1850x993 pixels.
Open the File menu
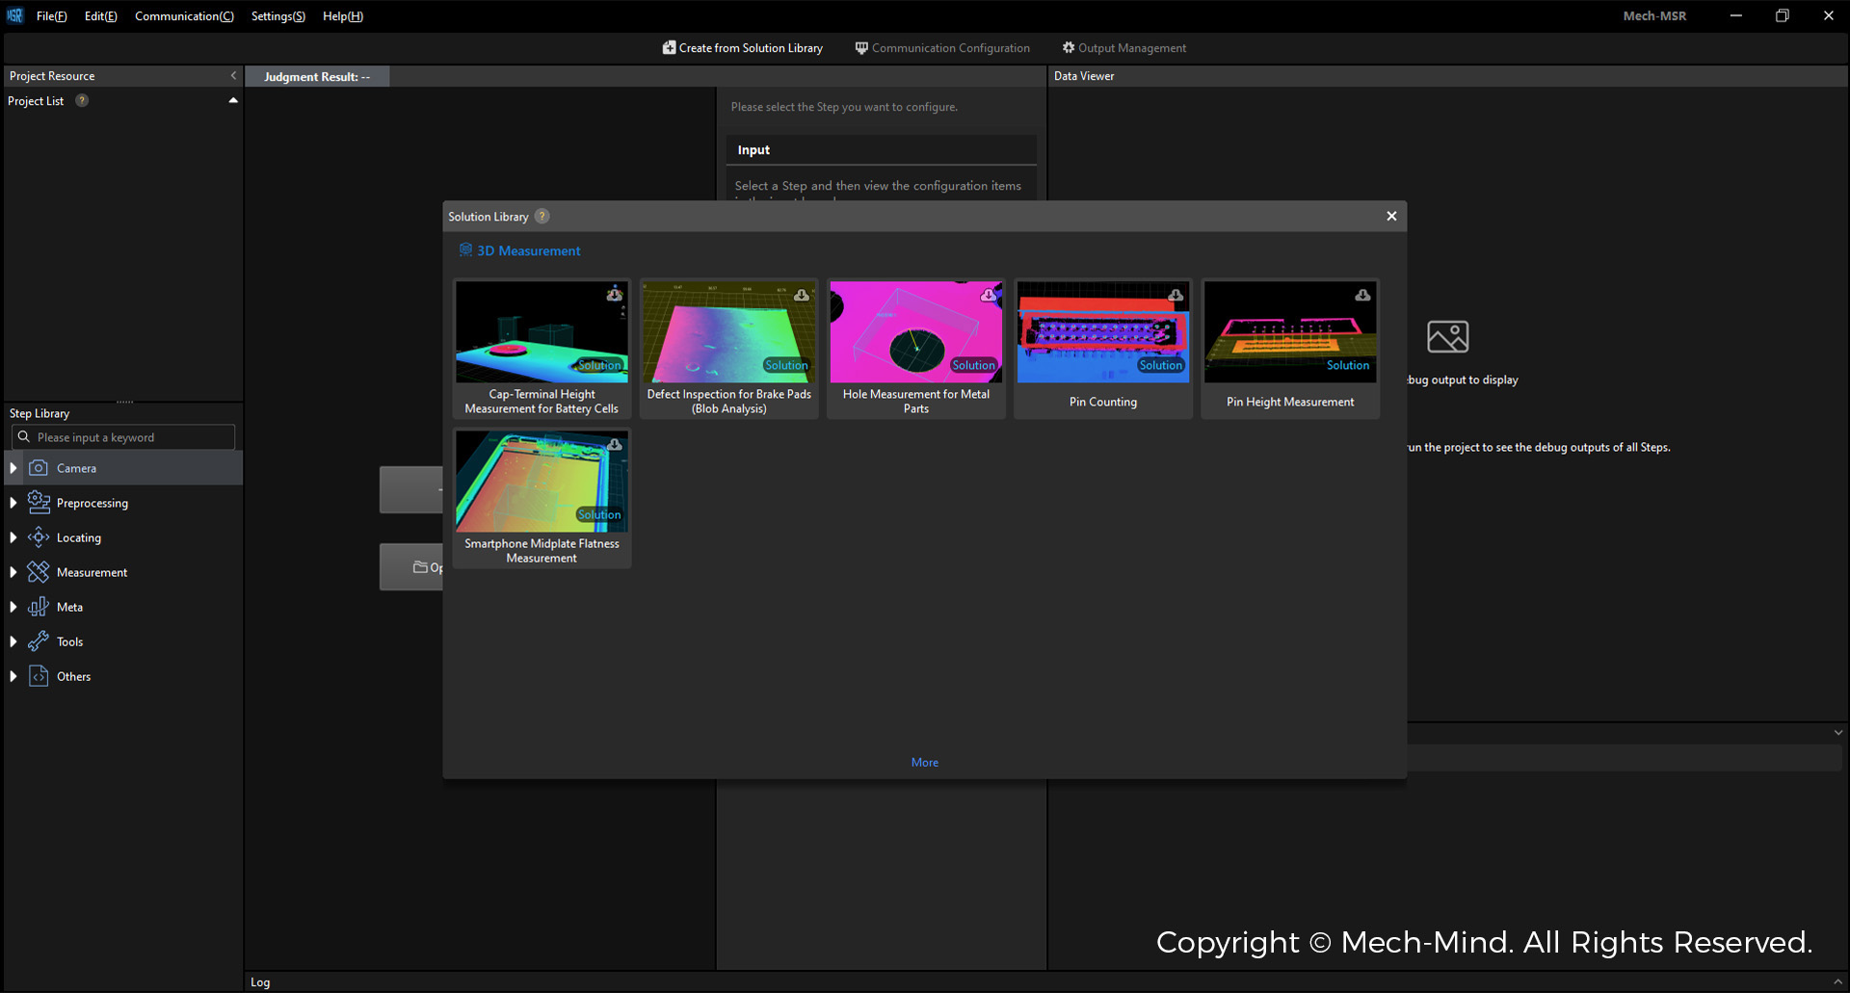coord(51,16)
